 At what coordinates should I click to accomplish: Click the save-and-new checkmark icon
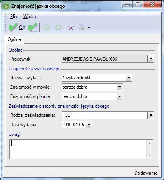[x=33, y=27]
